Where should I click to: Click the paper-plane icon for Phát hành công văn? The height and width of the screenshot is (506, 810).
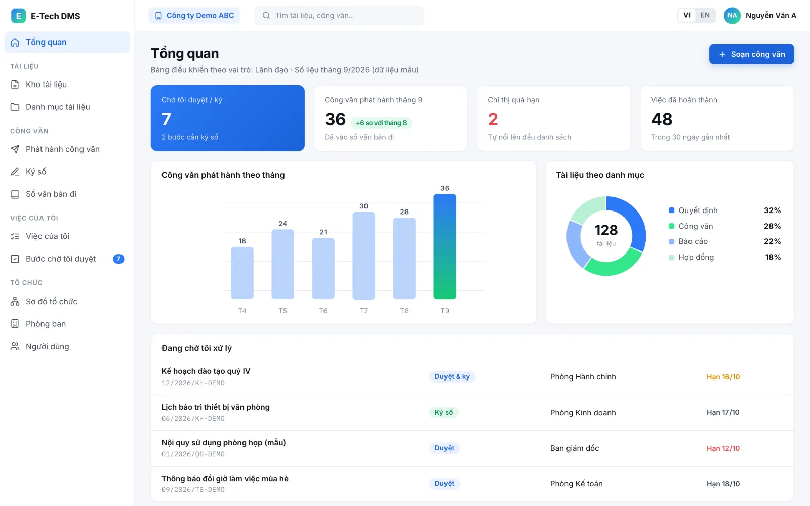pos(15,149)
